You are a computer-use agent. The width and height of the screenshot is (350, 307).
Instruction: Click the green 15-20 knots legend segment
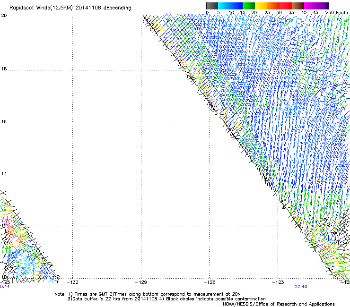(249, 6)
